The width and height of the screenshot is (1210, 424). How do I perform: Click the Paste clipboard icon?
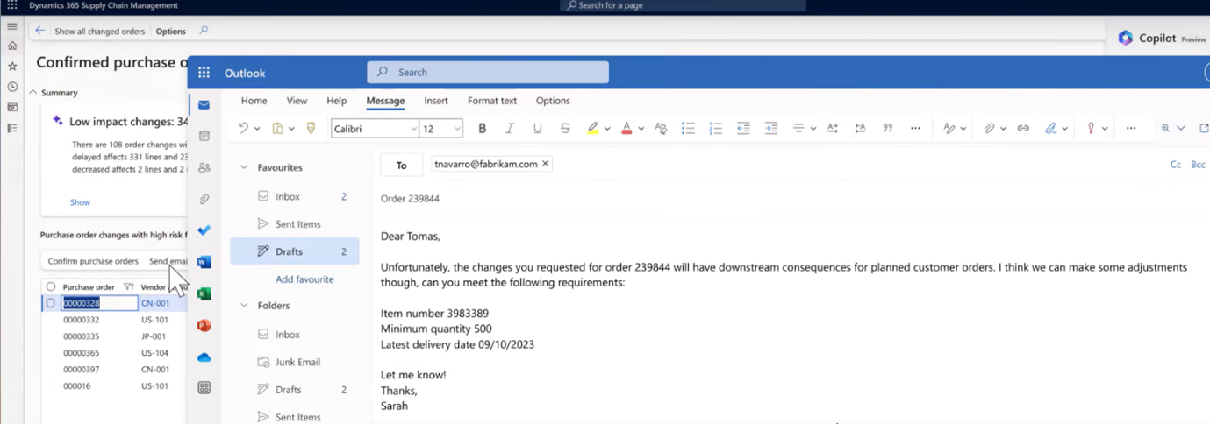277,128
